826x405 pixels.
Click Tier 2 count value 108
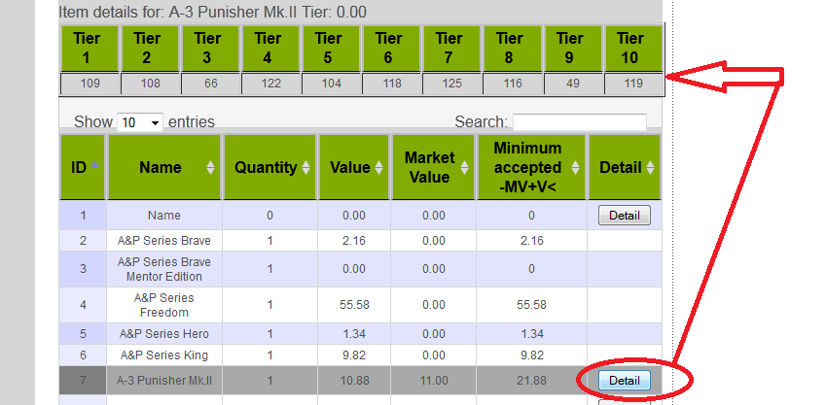(x=150, y=84)
